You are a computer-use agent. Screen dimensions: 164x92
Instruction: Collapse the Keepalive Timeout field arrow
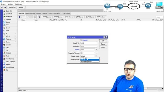[96, 53]
